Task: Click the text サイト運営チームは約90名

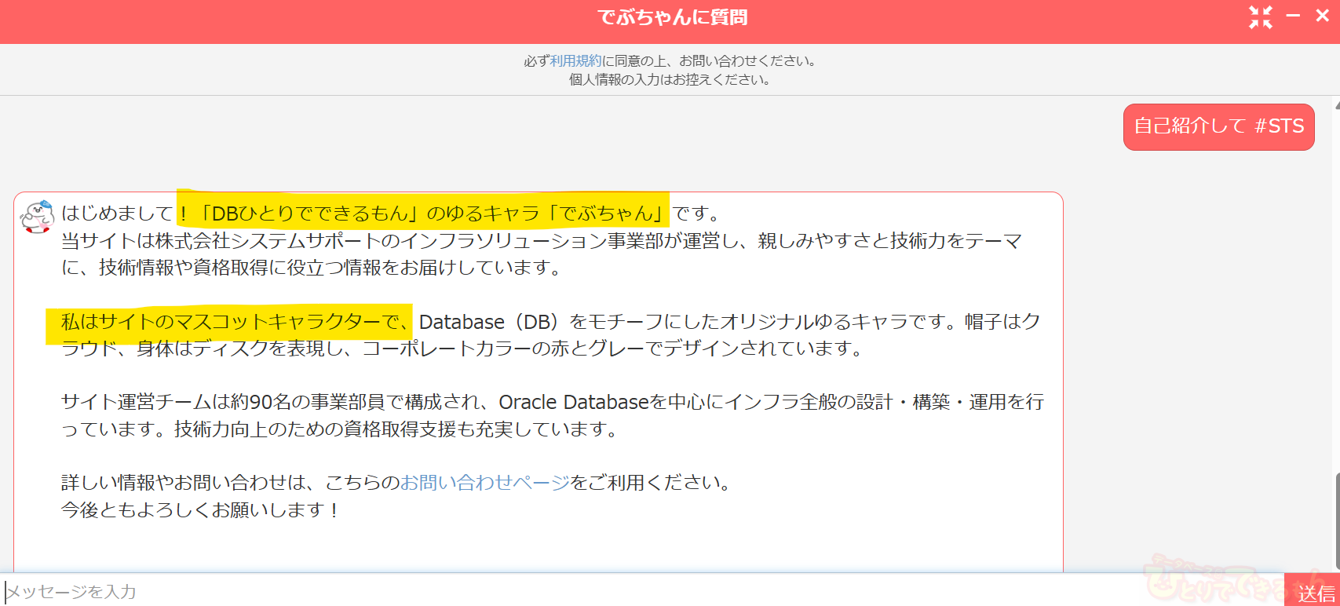Action: 177,402
